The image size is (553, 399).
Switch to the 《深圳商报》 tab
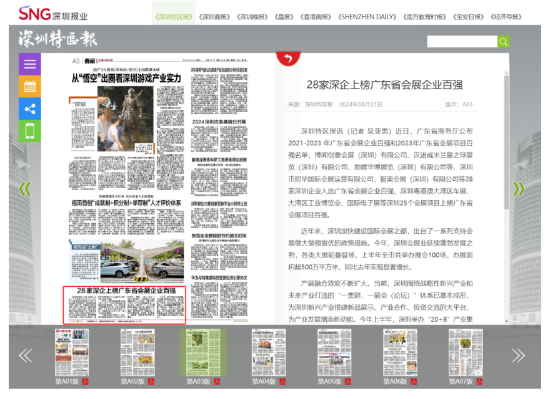(214, 17)
